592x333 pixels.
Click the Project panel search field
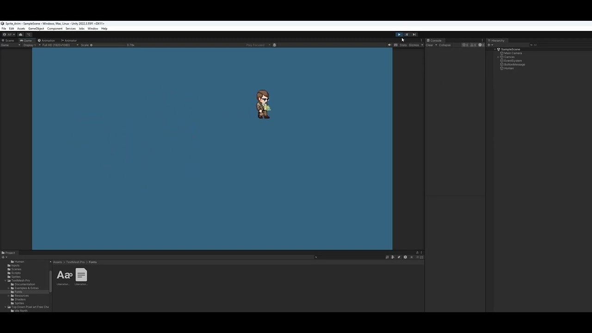point(349,257)
